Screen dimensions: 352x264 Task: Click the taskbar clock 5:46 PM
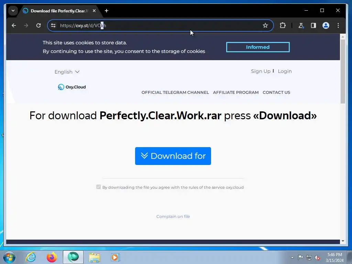(334, 257)
